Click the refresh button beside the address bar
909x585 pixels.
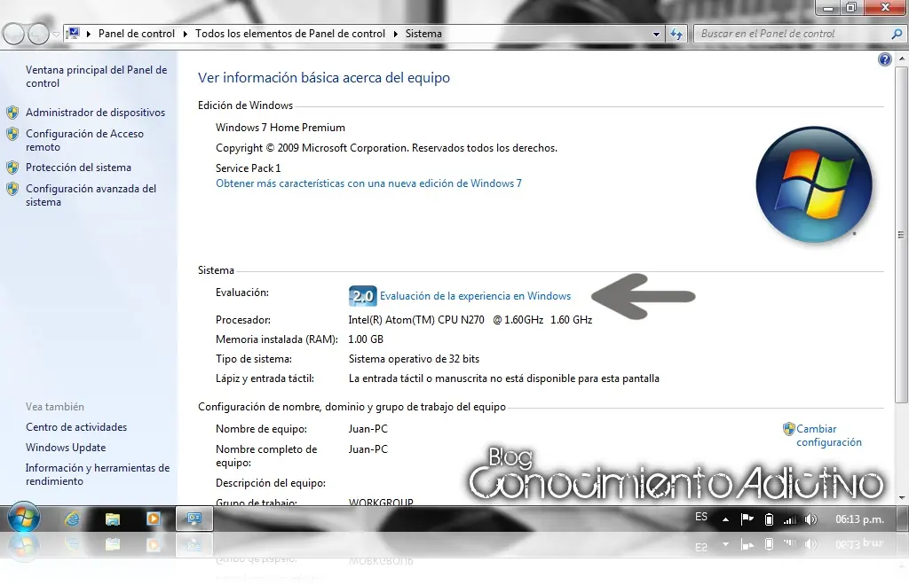point(676,35)
